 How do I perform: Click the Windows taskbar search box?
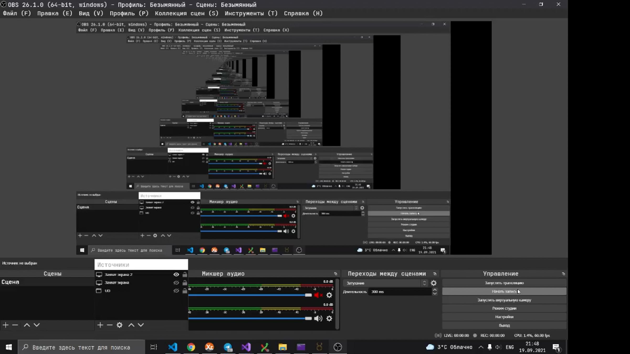pyautogui.click(x=81, y=347)
